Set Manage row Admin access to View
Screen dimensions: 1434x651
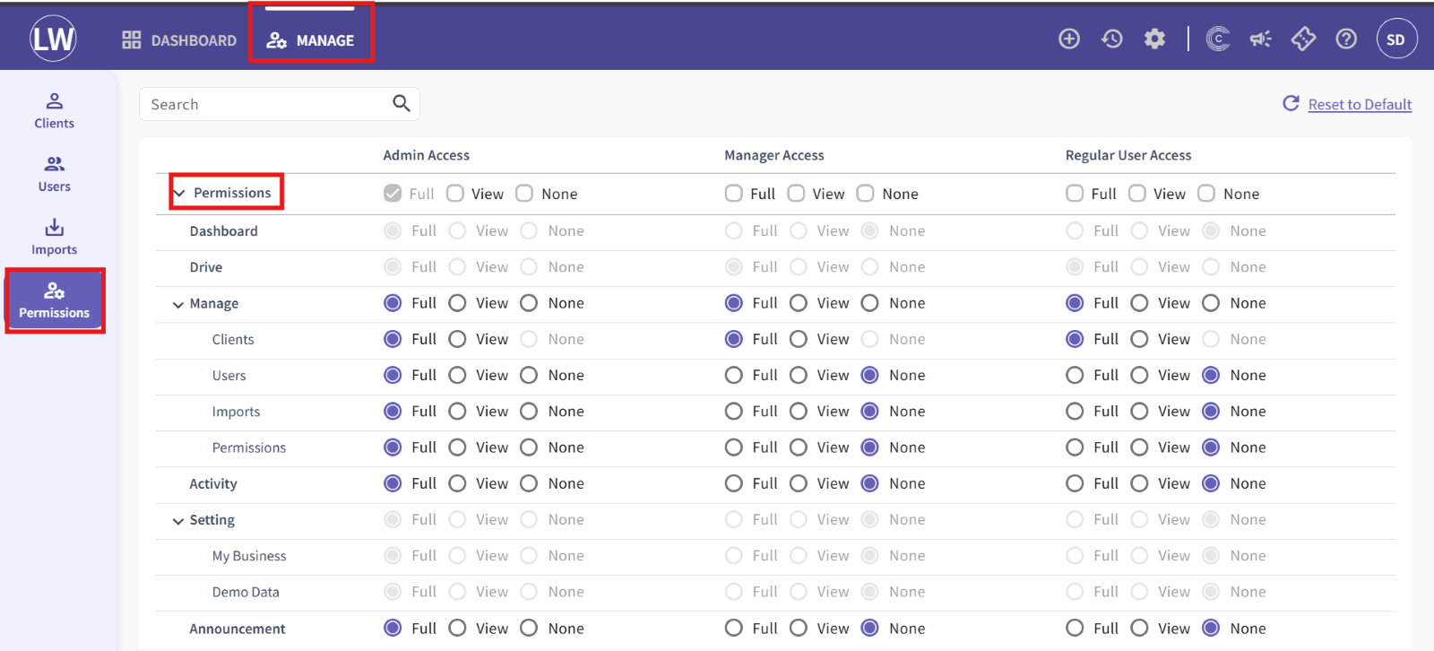click(457, 303)
